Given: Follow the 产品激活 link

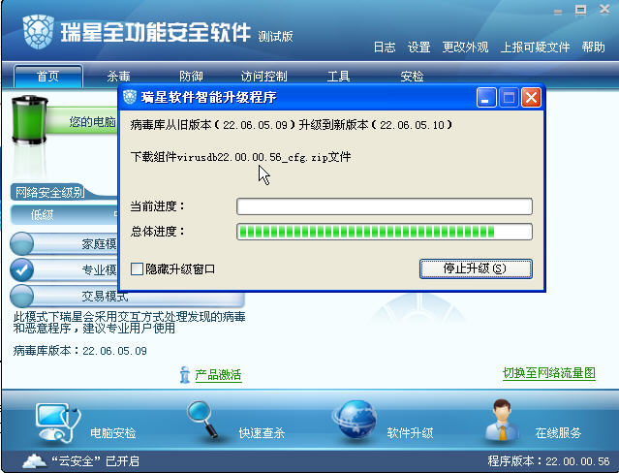Looking at the screenshot, I should [218, 374].
